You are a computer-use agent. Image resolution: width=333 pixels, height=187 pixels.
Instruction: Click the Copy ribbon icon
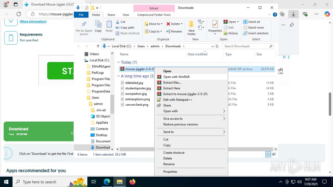98,26
